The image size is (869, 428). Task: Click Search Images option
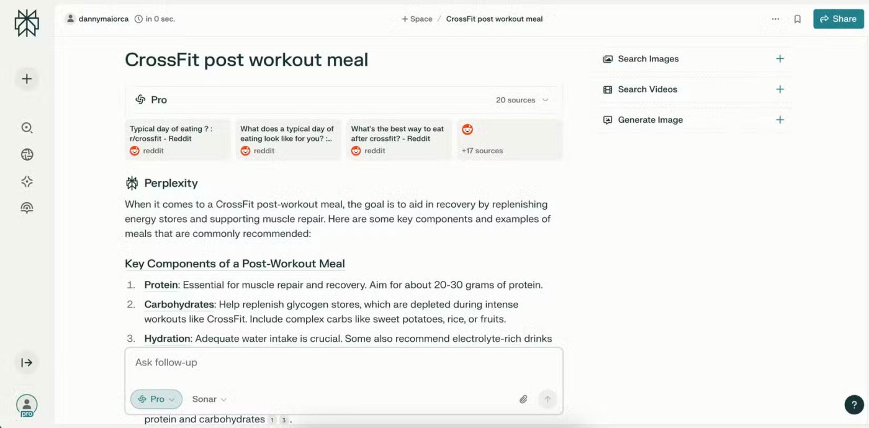(x=648, y=59)
